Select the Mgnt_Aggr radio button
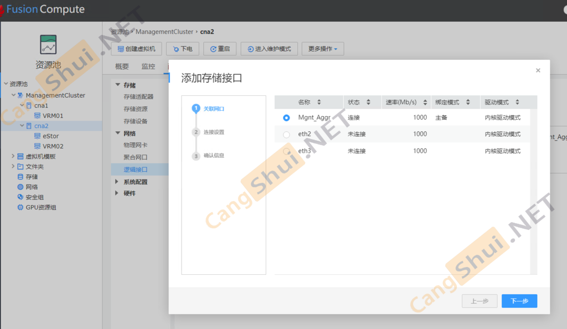Screen dimensions: 567x329 [x=286, y=118]
